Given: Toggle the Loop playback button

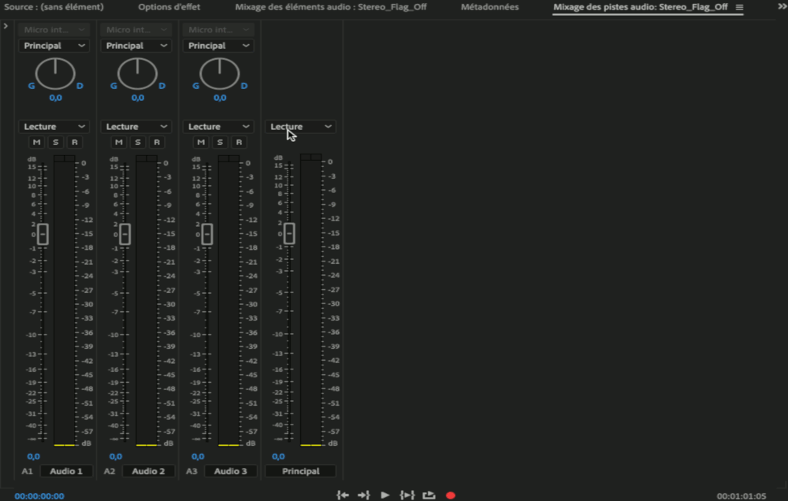Looking at the screenshot, I should pyautogui.click(x=429, y=495).
